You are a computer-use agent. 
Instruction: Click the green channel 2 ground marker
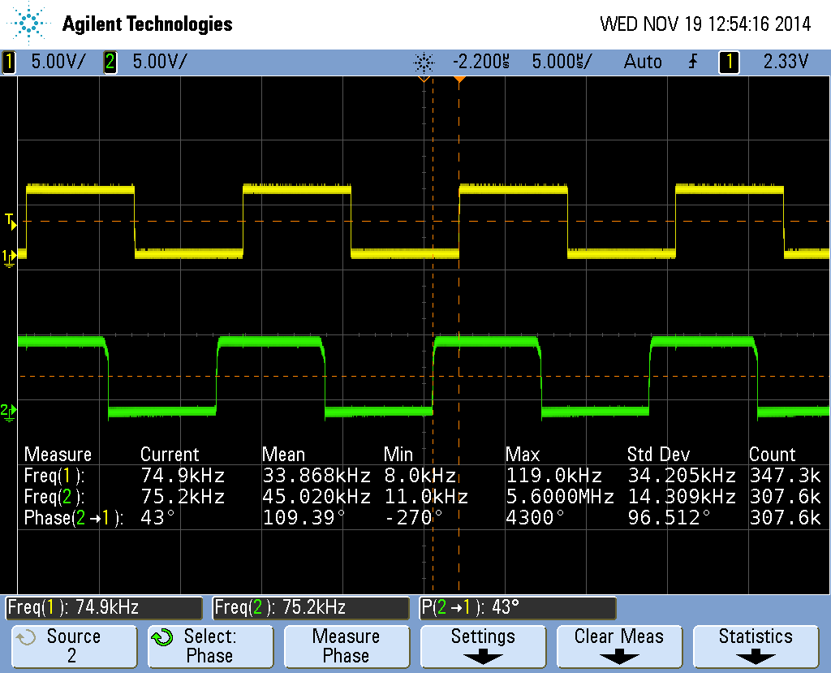click(x=8, y=412)
